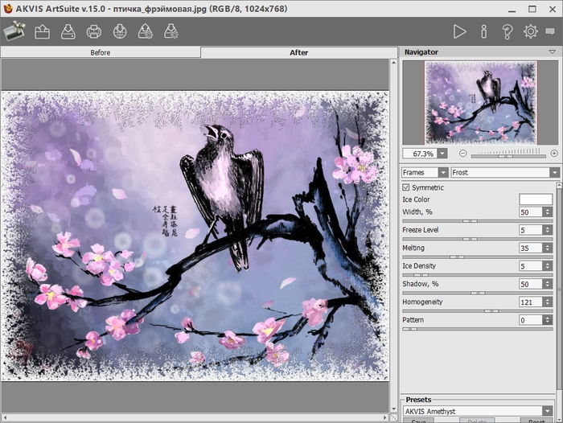This screenshot has height=423, width=563.
Task: Click the Pattern value field
Action: pyautogui.click(x=531, y=320)
